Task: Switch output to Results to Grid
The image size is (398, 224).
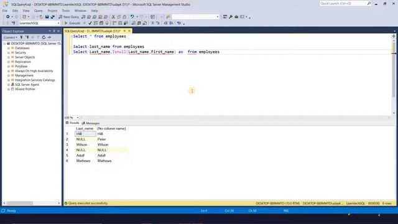Action: pos(139,23)
